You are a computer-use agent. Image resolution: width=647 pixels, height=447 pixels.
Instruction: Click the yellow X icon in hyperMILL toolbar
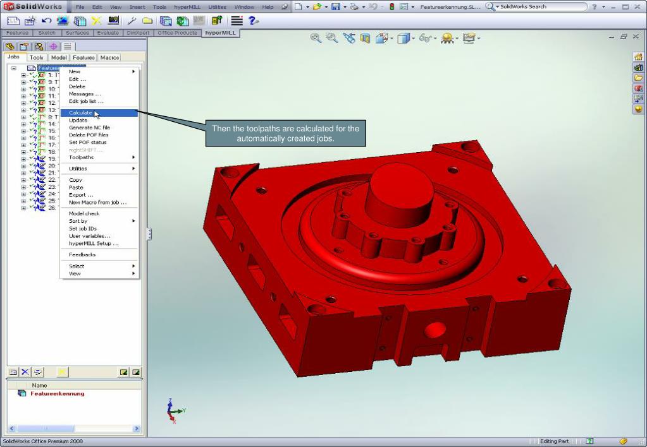[x=97, y=21]
